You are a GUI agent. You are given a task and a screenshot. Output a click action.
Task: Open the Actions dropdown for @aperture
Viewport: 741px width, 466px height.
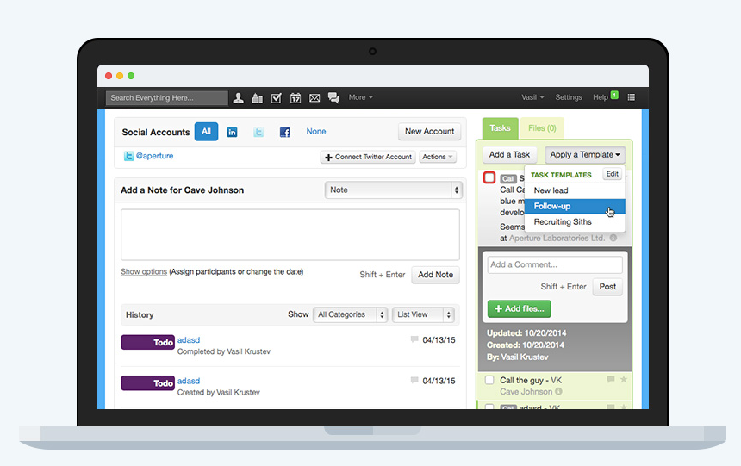click(438, 157)
